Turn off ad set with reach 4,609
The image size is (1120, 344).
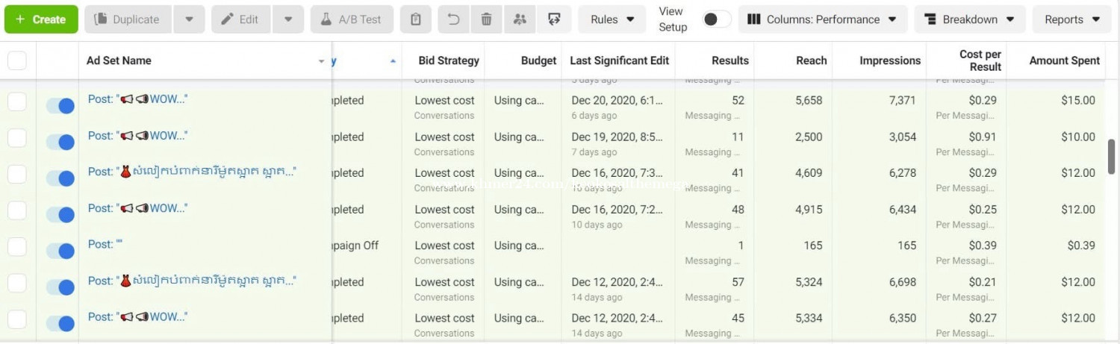pyautogui.click(x=60, y=178)
